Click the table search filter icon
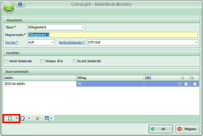 47,118
